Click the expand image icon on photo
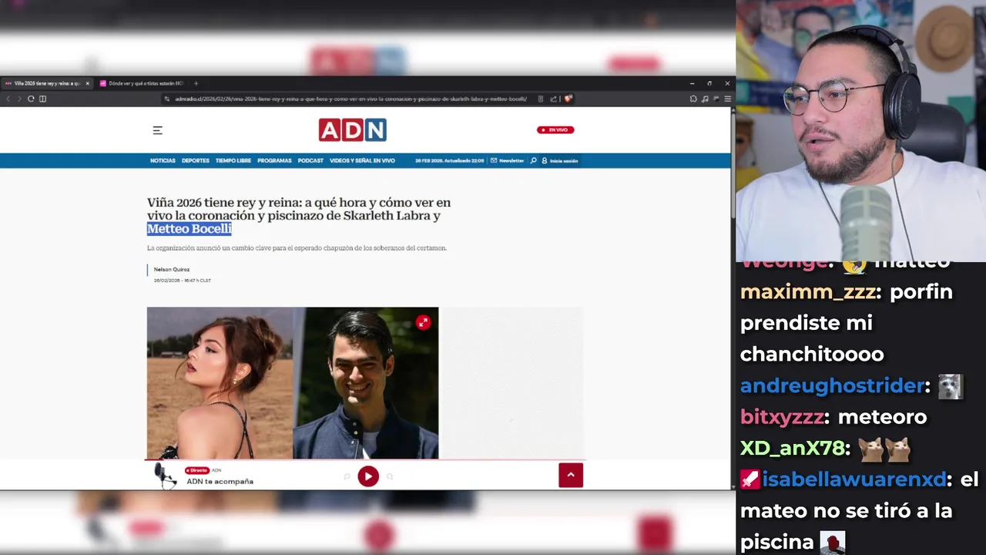The height and width of the screenshot is (555, 986). pos(423,322)
